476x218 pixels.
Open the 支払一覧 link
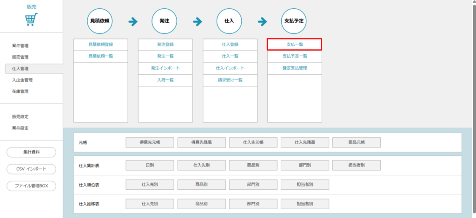pos(294,45)
